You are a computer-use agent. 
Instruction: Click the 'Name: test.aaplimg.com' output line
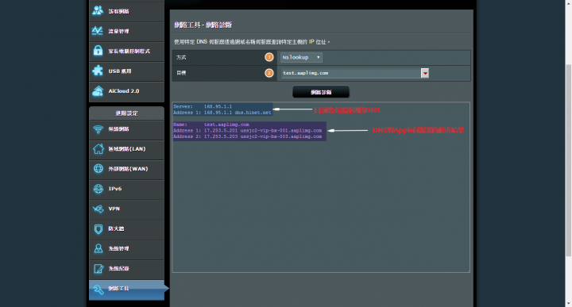211,125
